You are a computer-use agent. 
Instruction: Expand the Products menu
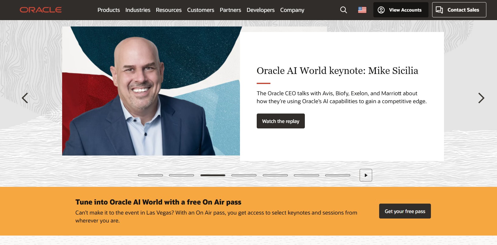[x=109, y=10]
